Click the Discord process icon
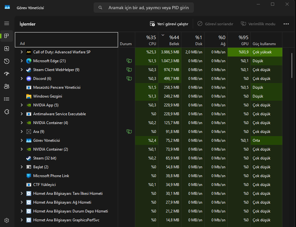296x227 pixels. coord(29,79)
